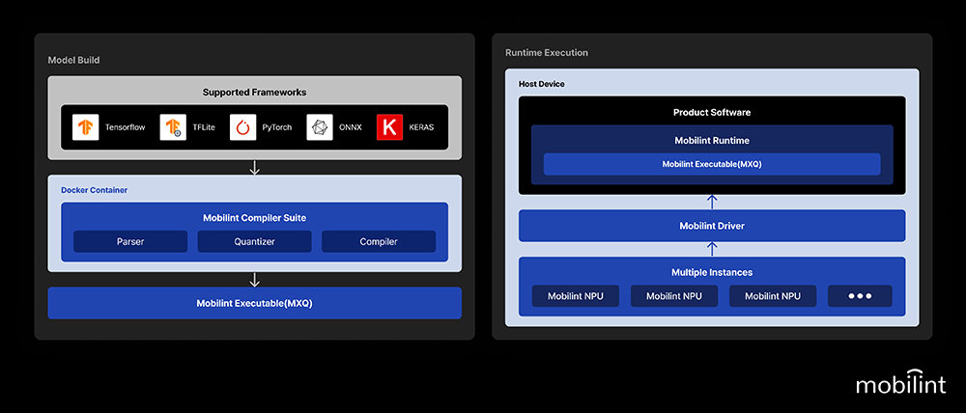Click the TFLite logo icon
Viewport: 966px width, 413px height.
[x=173, y=127]
